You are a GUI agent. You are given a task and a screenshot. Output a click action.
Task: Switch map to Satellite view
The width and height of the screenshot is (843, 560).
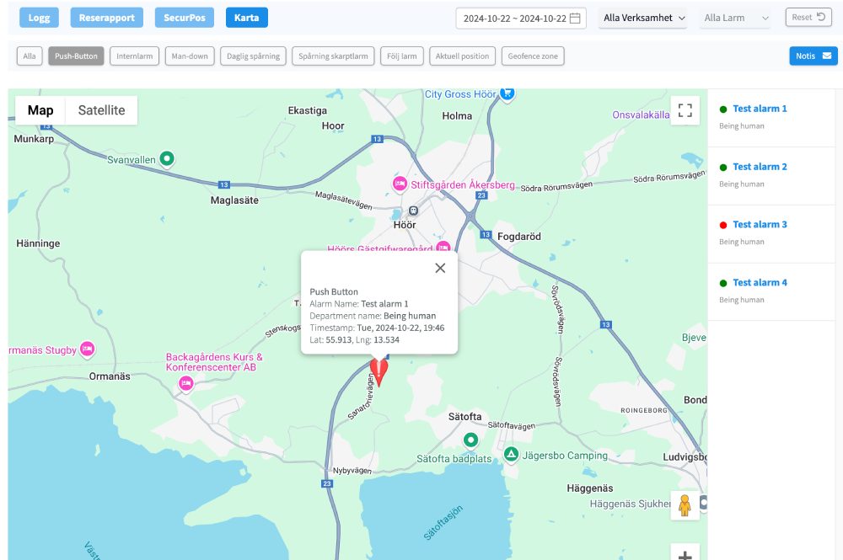pyautogui.click(x=101, y=110)
